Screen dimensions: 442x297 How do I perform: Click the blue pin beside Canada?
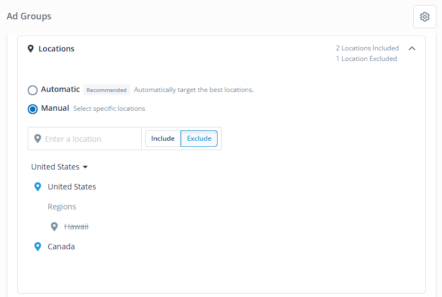(x=38, y=247)
